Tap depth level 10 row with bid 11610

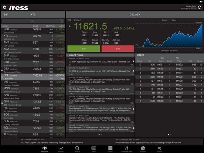coord(170,101)
